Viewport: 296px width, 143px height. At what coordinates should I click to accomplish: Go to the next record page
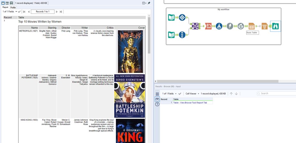point(57,12)
